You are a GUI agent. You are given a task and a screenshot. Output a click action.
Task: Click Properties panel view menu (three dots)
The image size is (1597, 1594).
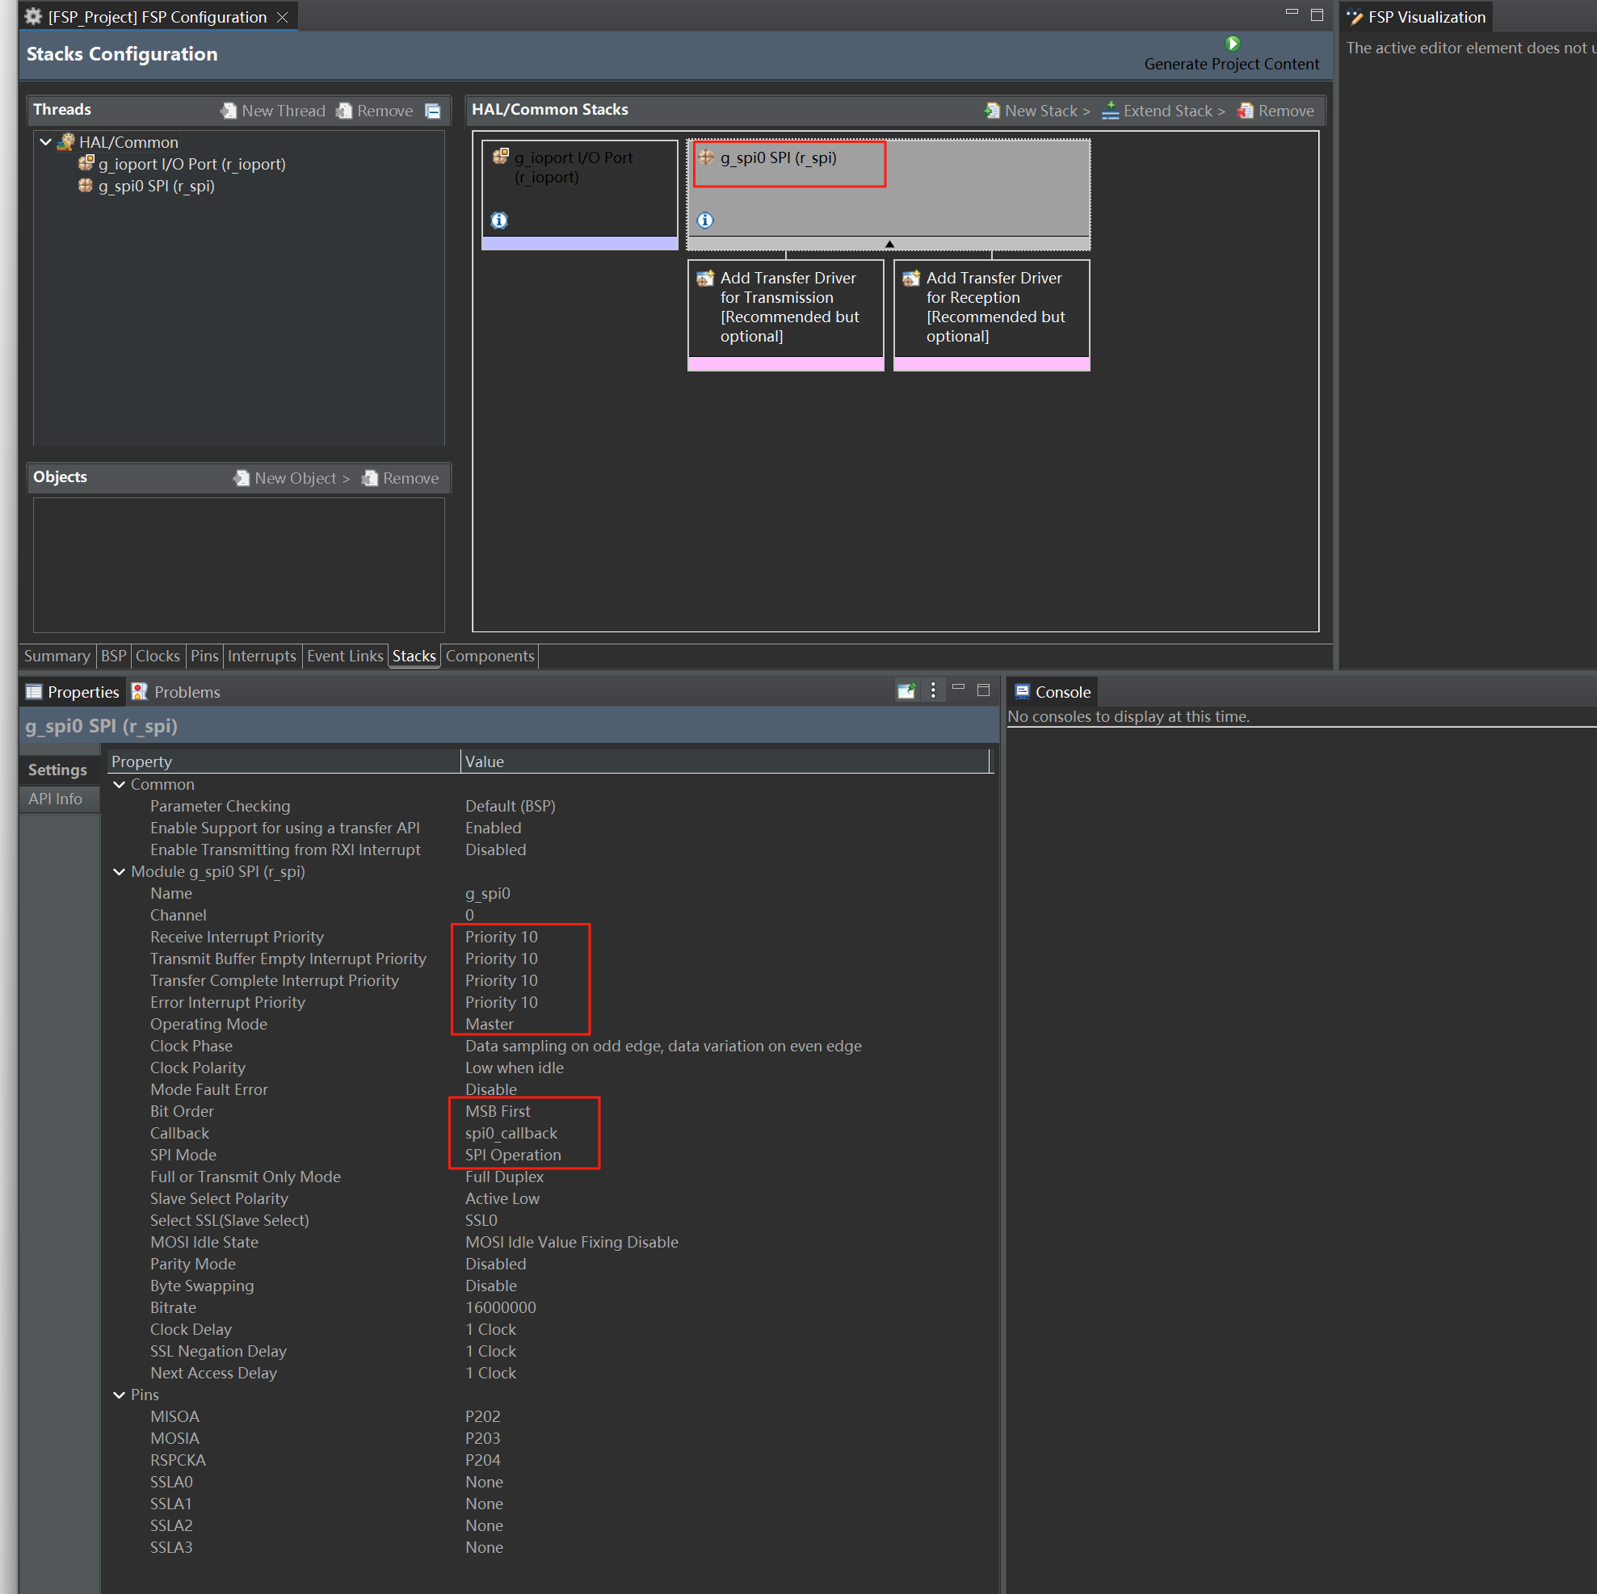[x=932, y=691]
